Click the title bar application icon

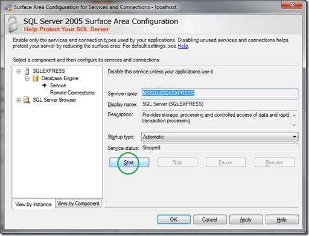[8, 7]
